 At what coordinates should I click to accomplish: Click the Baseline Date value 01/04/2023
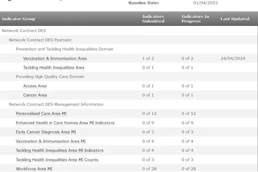(x=205, y=3)
